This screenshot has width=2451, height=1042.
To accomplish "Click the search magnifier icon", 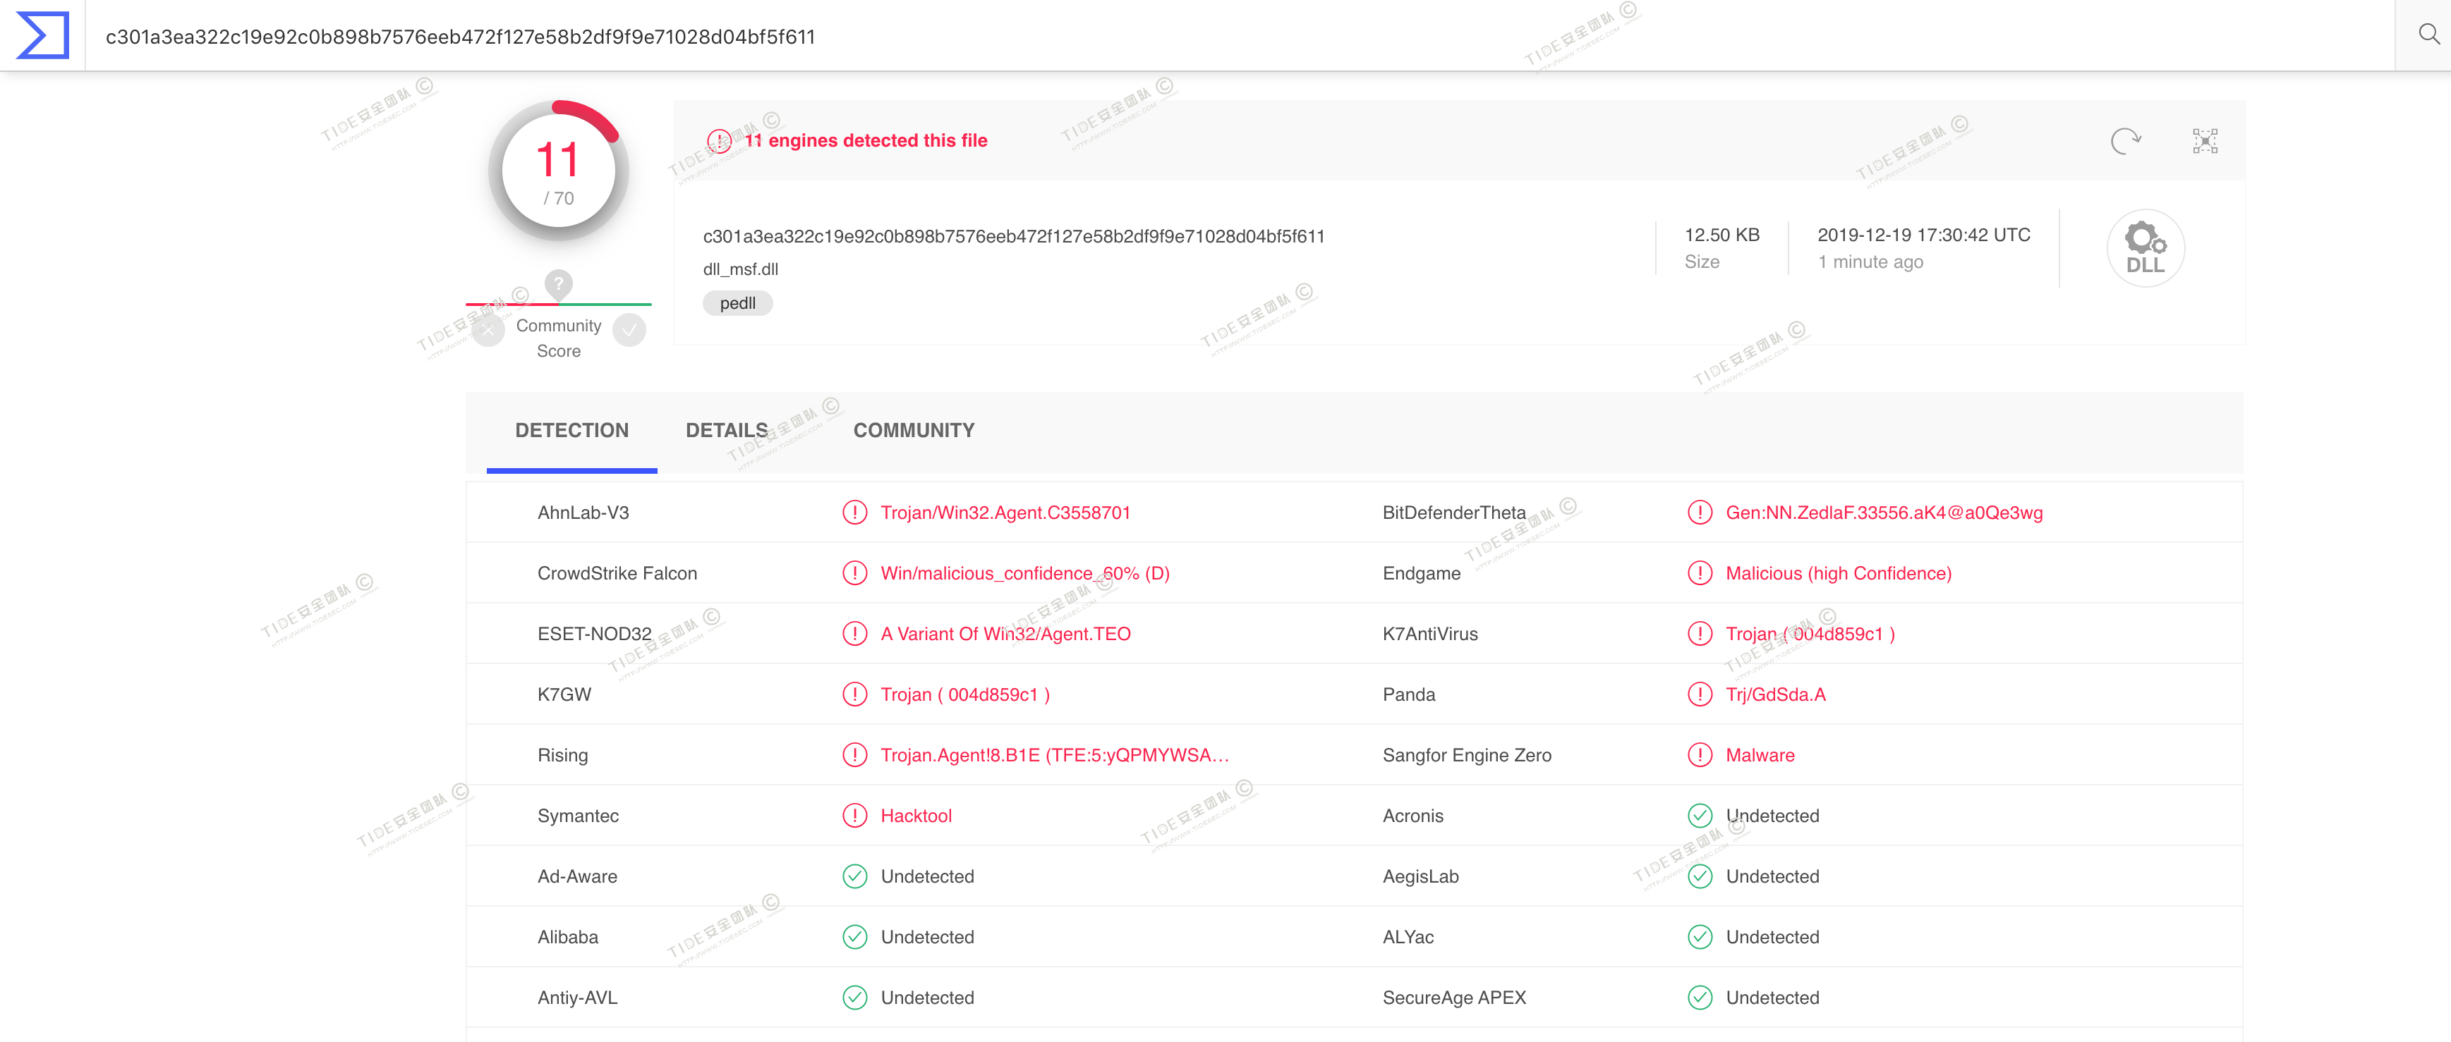I will coord(2428,35).
